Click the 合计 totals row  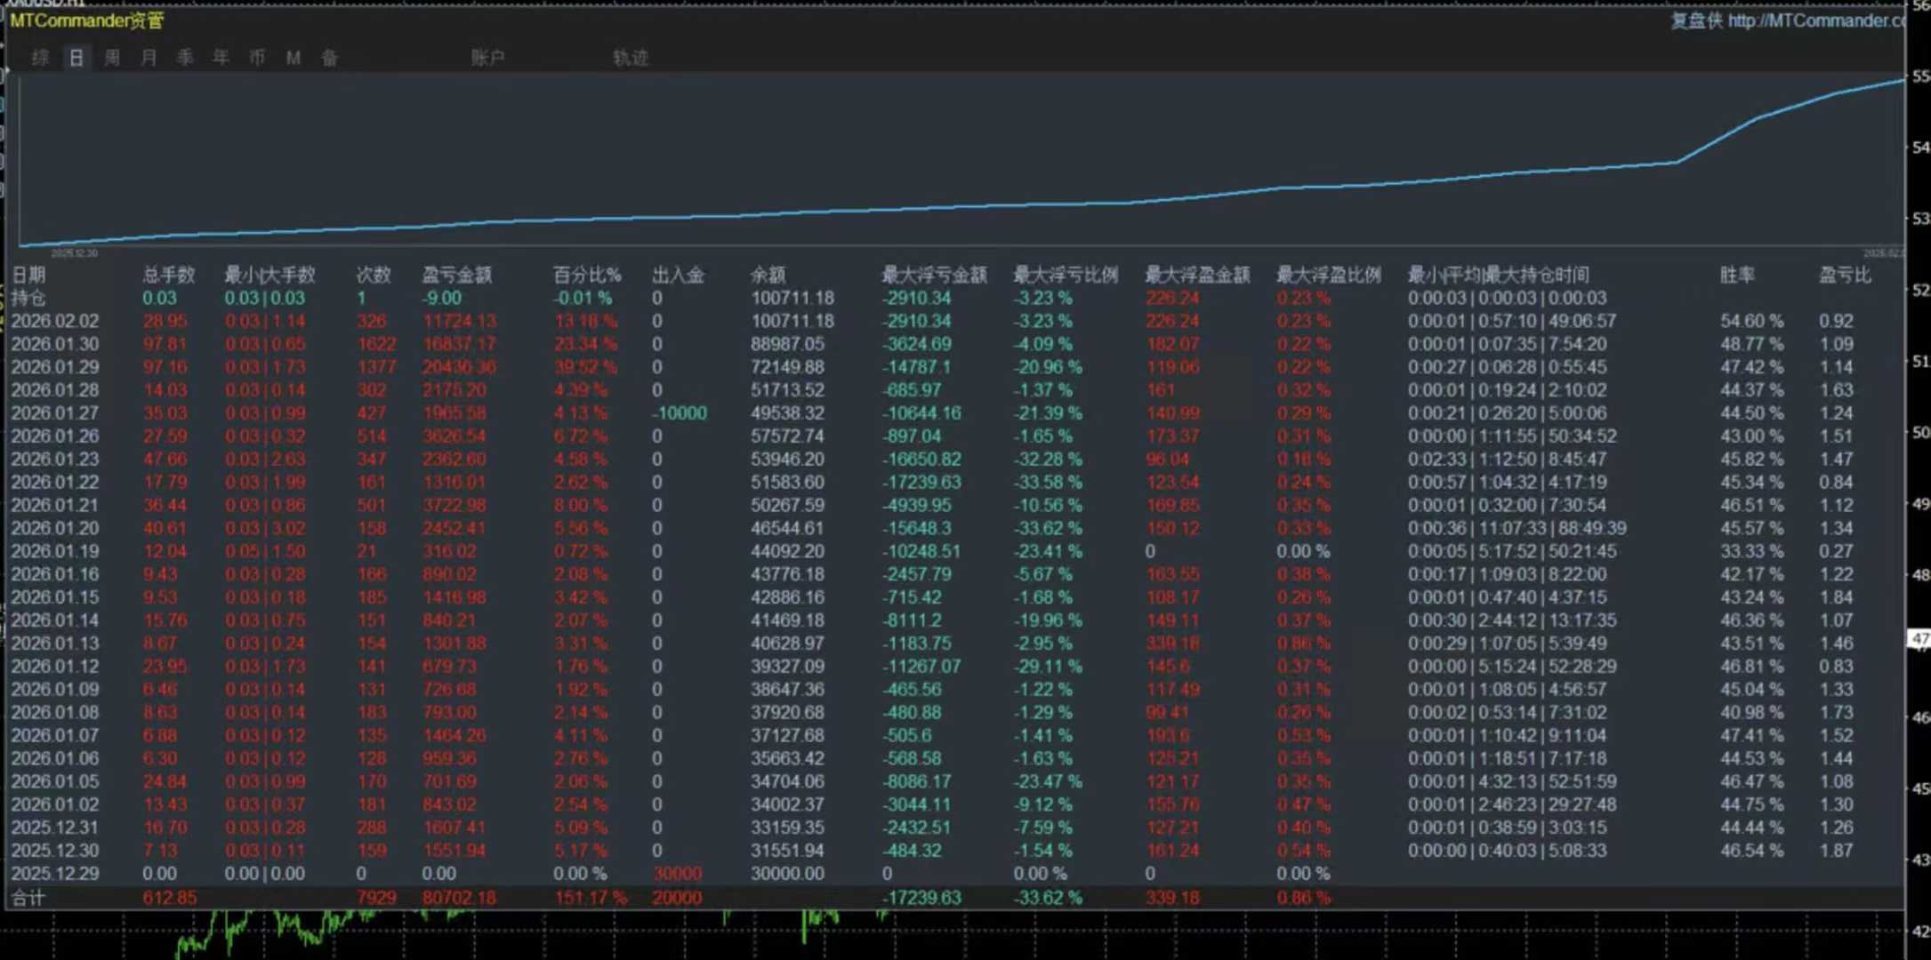(x=28, y=898)
